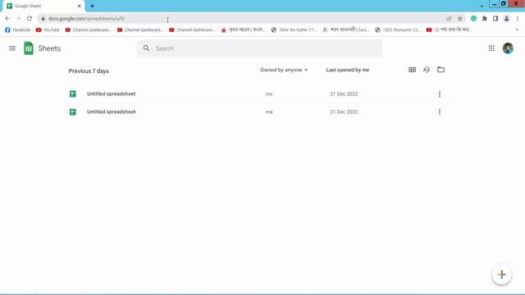The width and height of the screenshot is (525, 295).
Task: Open more options for second Untitled spreadsheet
Action: tap(440, 111)
